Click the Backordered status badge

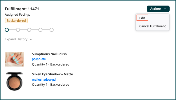point(16,21)
